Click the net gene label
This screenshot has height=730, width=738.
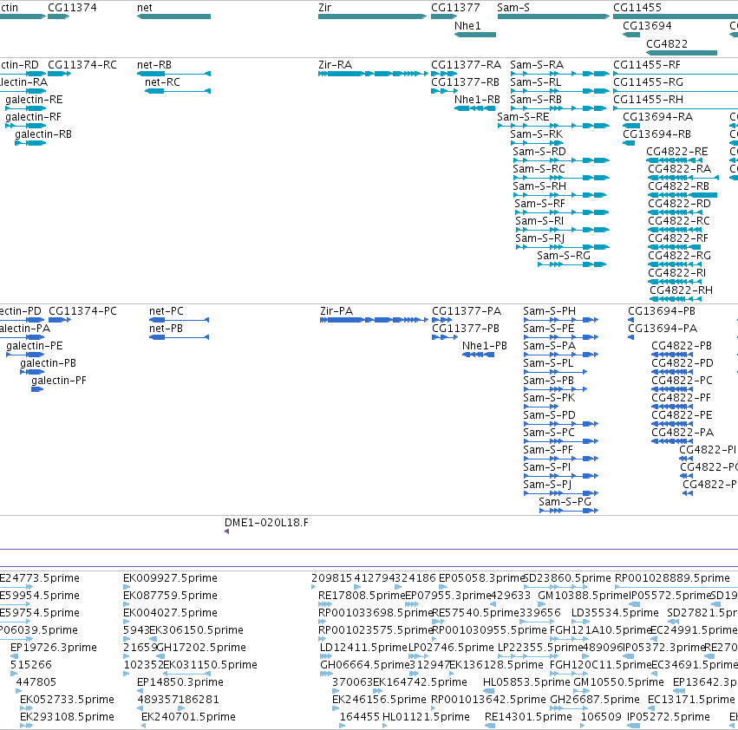[145, 8]
